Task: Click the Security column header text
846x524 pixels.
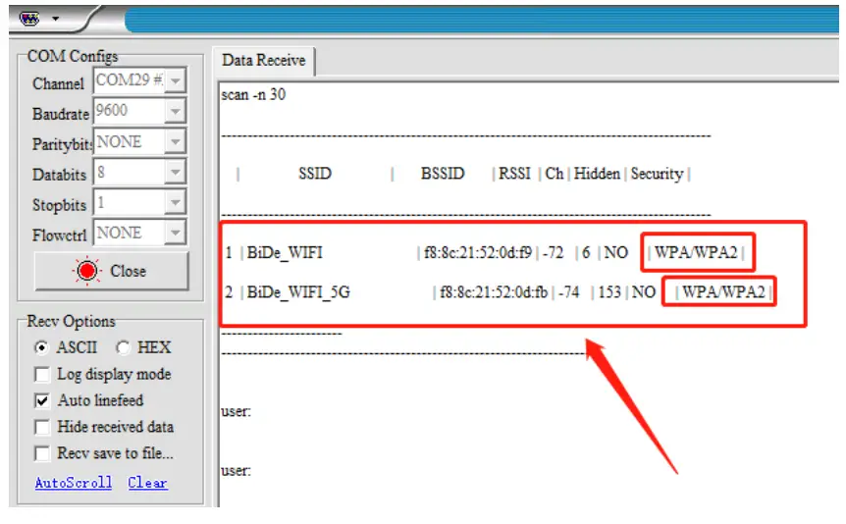Action: pos(657,174)
